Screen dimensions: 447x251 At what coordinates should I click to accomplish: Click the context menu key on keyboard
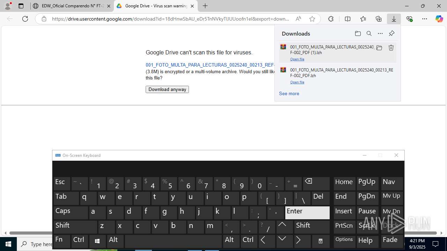321,241
